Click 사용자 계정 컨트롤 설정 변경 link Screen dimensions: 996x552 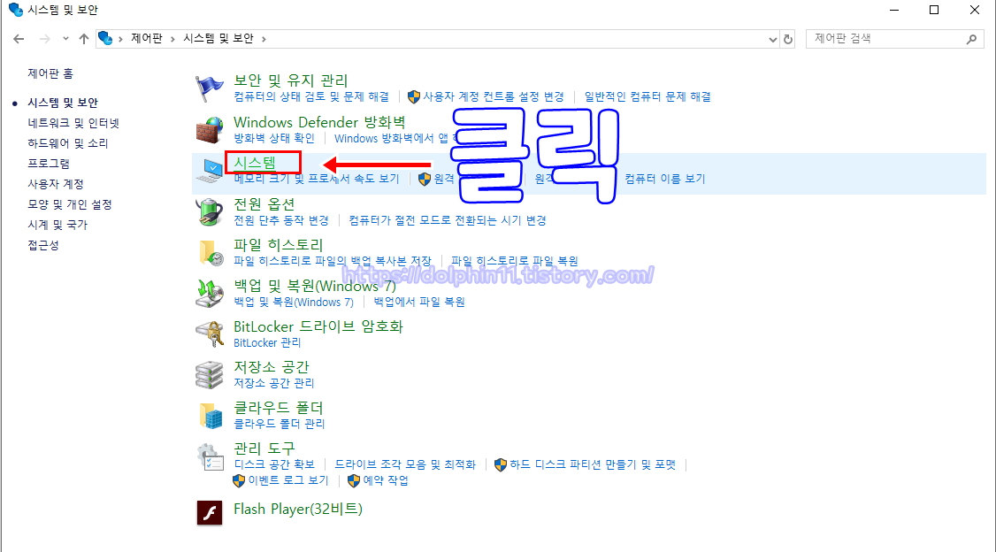coord(494,96)
